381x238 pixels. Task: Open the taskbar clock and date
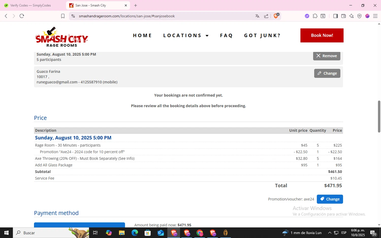click(358, 233)
